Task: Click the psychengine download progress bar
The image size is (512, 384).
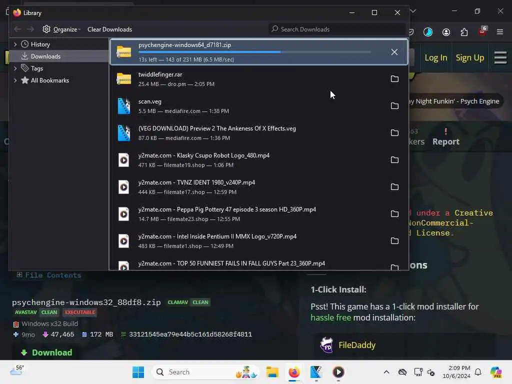Action: (x=254, y=52)
